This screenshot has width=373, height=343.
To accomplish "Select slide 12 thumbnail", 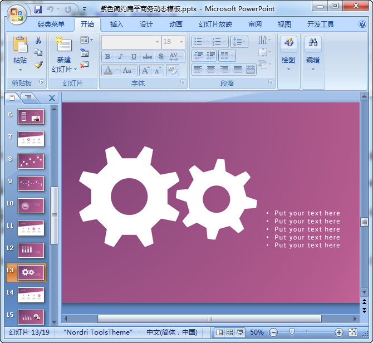I will click(31, 250).
